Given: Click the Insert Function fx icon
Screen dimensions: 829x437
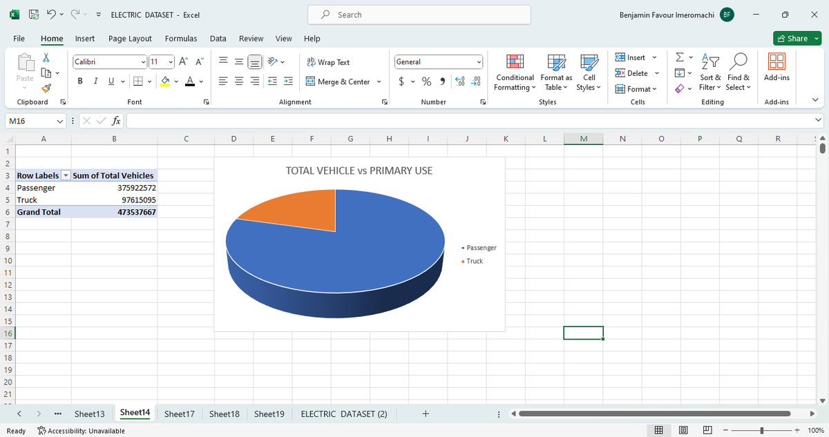Looking at the screenshot, I should tap(117, 122).
